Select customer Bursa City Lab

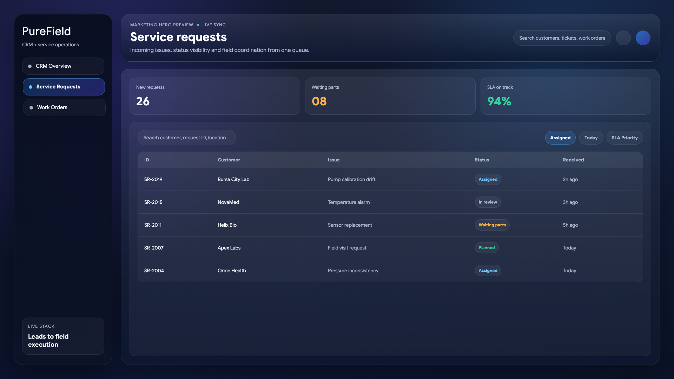tap(233, 179)
